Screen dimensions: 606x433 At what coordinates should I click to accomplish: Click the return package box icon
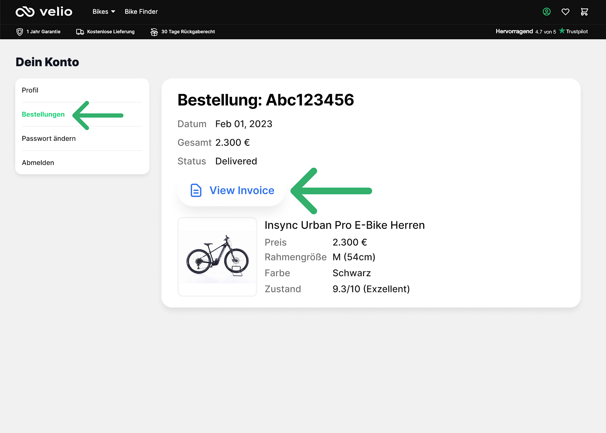point(154,32)
